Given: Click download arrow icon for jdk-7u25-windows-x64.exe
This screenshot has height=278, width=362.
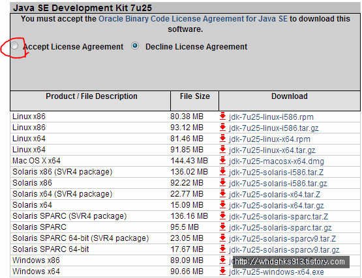Looking at the screenshot, I should tap(222, 271).
